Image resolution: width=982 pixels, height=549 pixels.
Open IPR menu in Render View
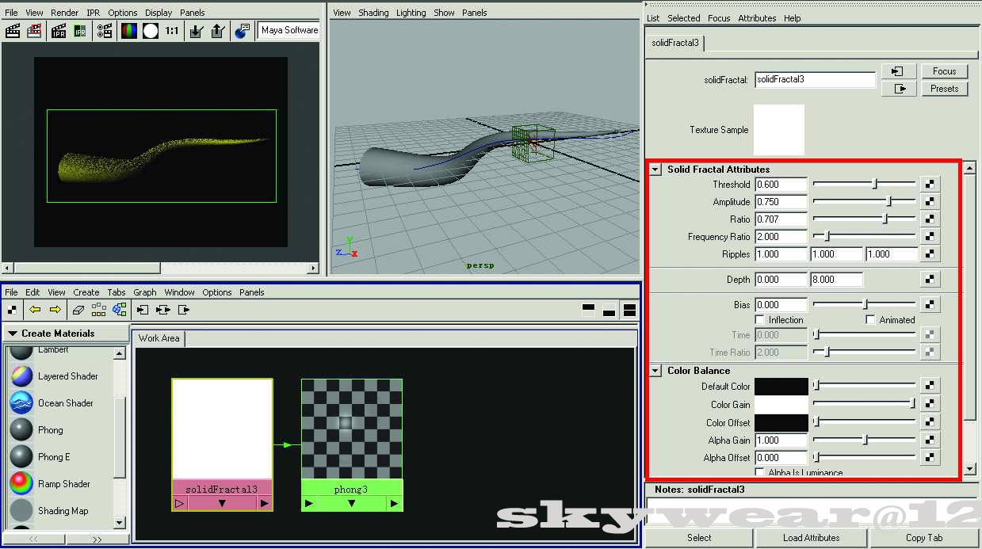94,13
